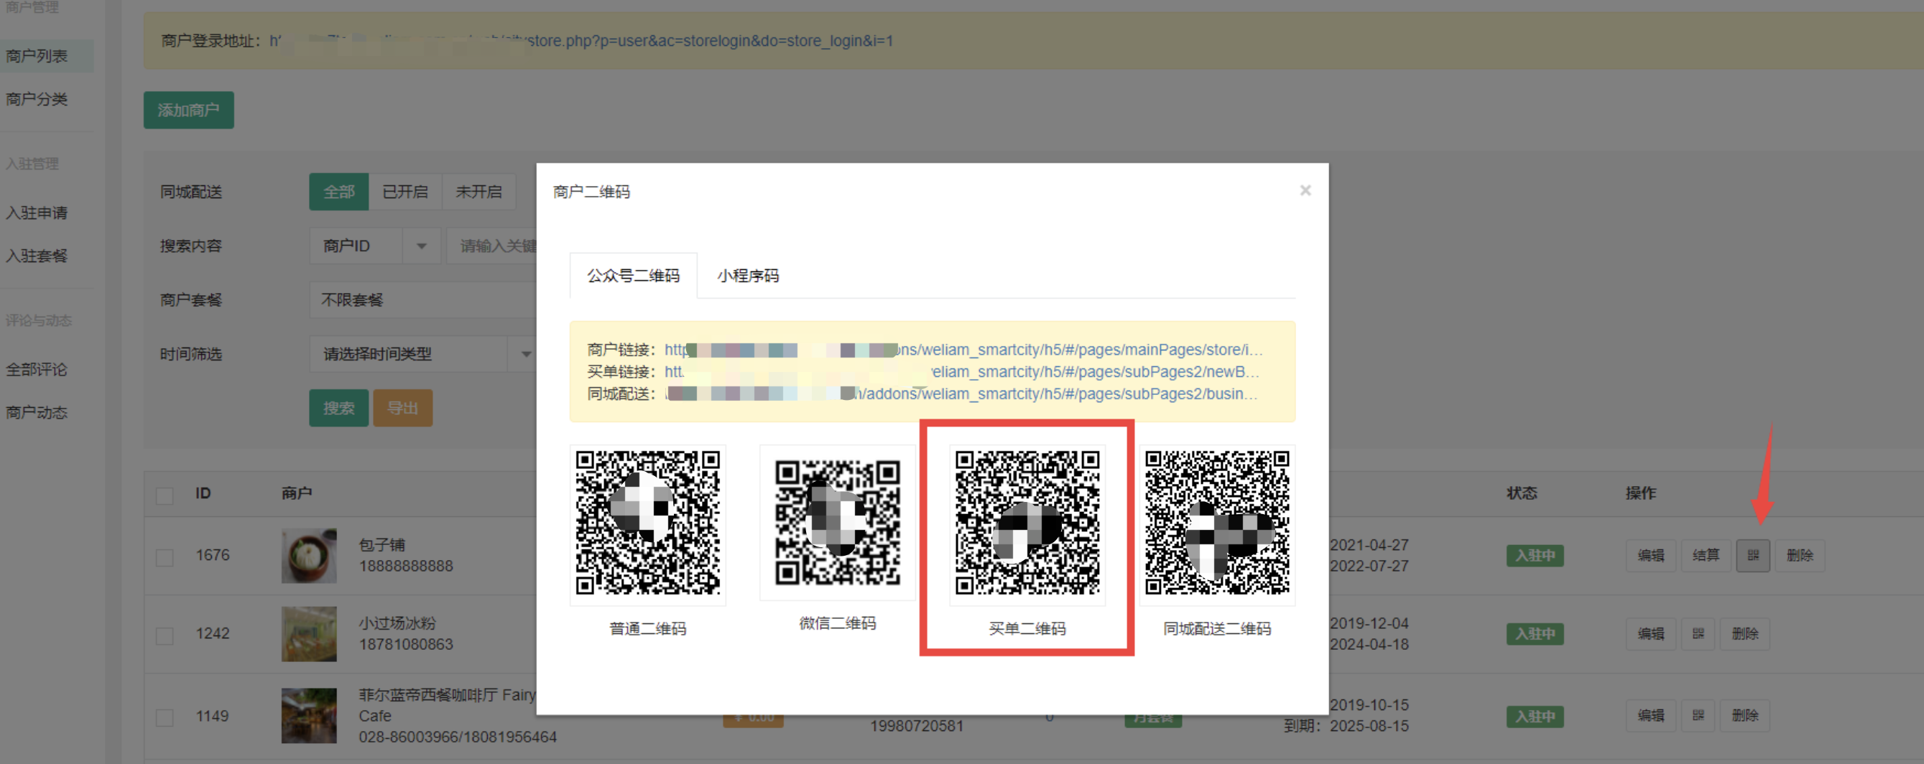Open the 请选择时间类型 dropdown
1924x764 pixels.
pyautogui.click(x=422, y=354)
